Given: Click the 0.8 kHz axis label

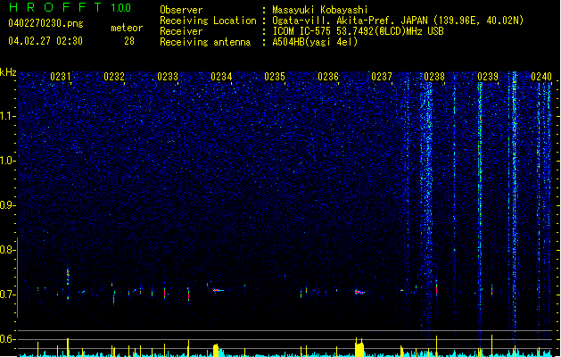Looking at the screenshot, I should pyautogui.click(x=7, y=250).
